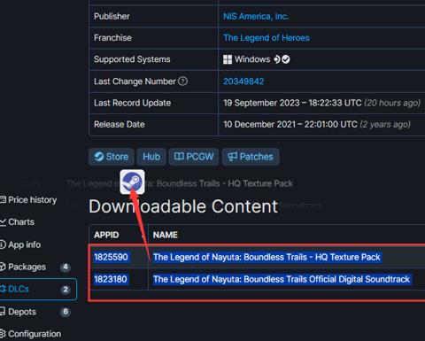Open HQ Texture Pack DLC link
425x341 pixels.
coord(267,257)
